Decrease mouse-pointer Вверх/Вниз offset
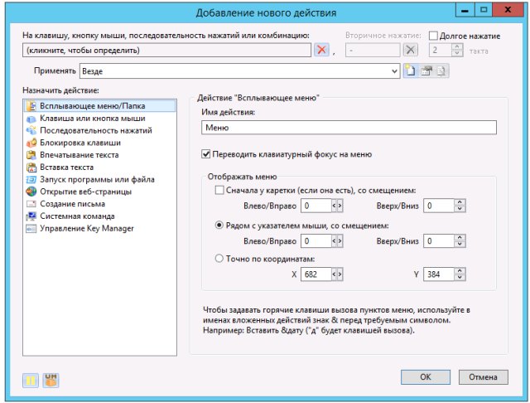This screenshot has height=403, width=530. pos(460,244)
